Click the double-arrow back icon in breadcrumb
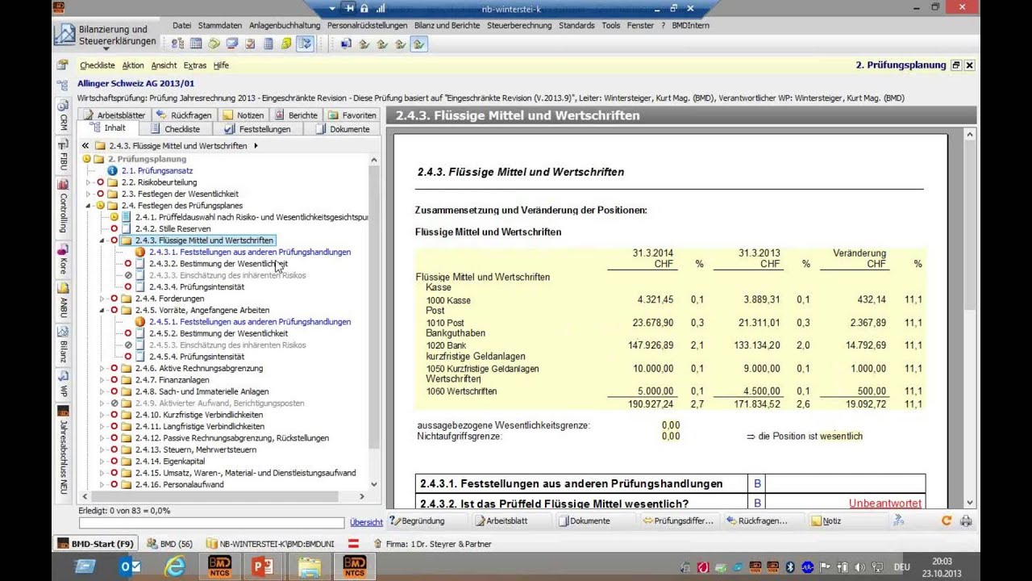1032x581 pixels. (x=85, y=146)
